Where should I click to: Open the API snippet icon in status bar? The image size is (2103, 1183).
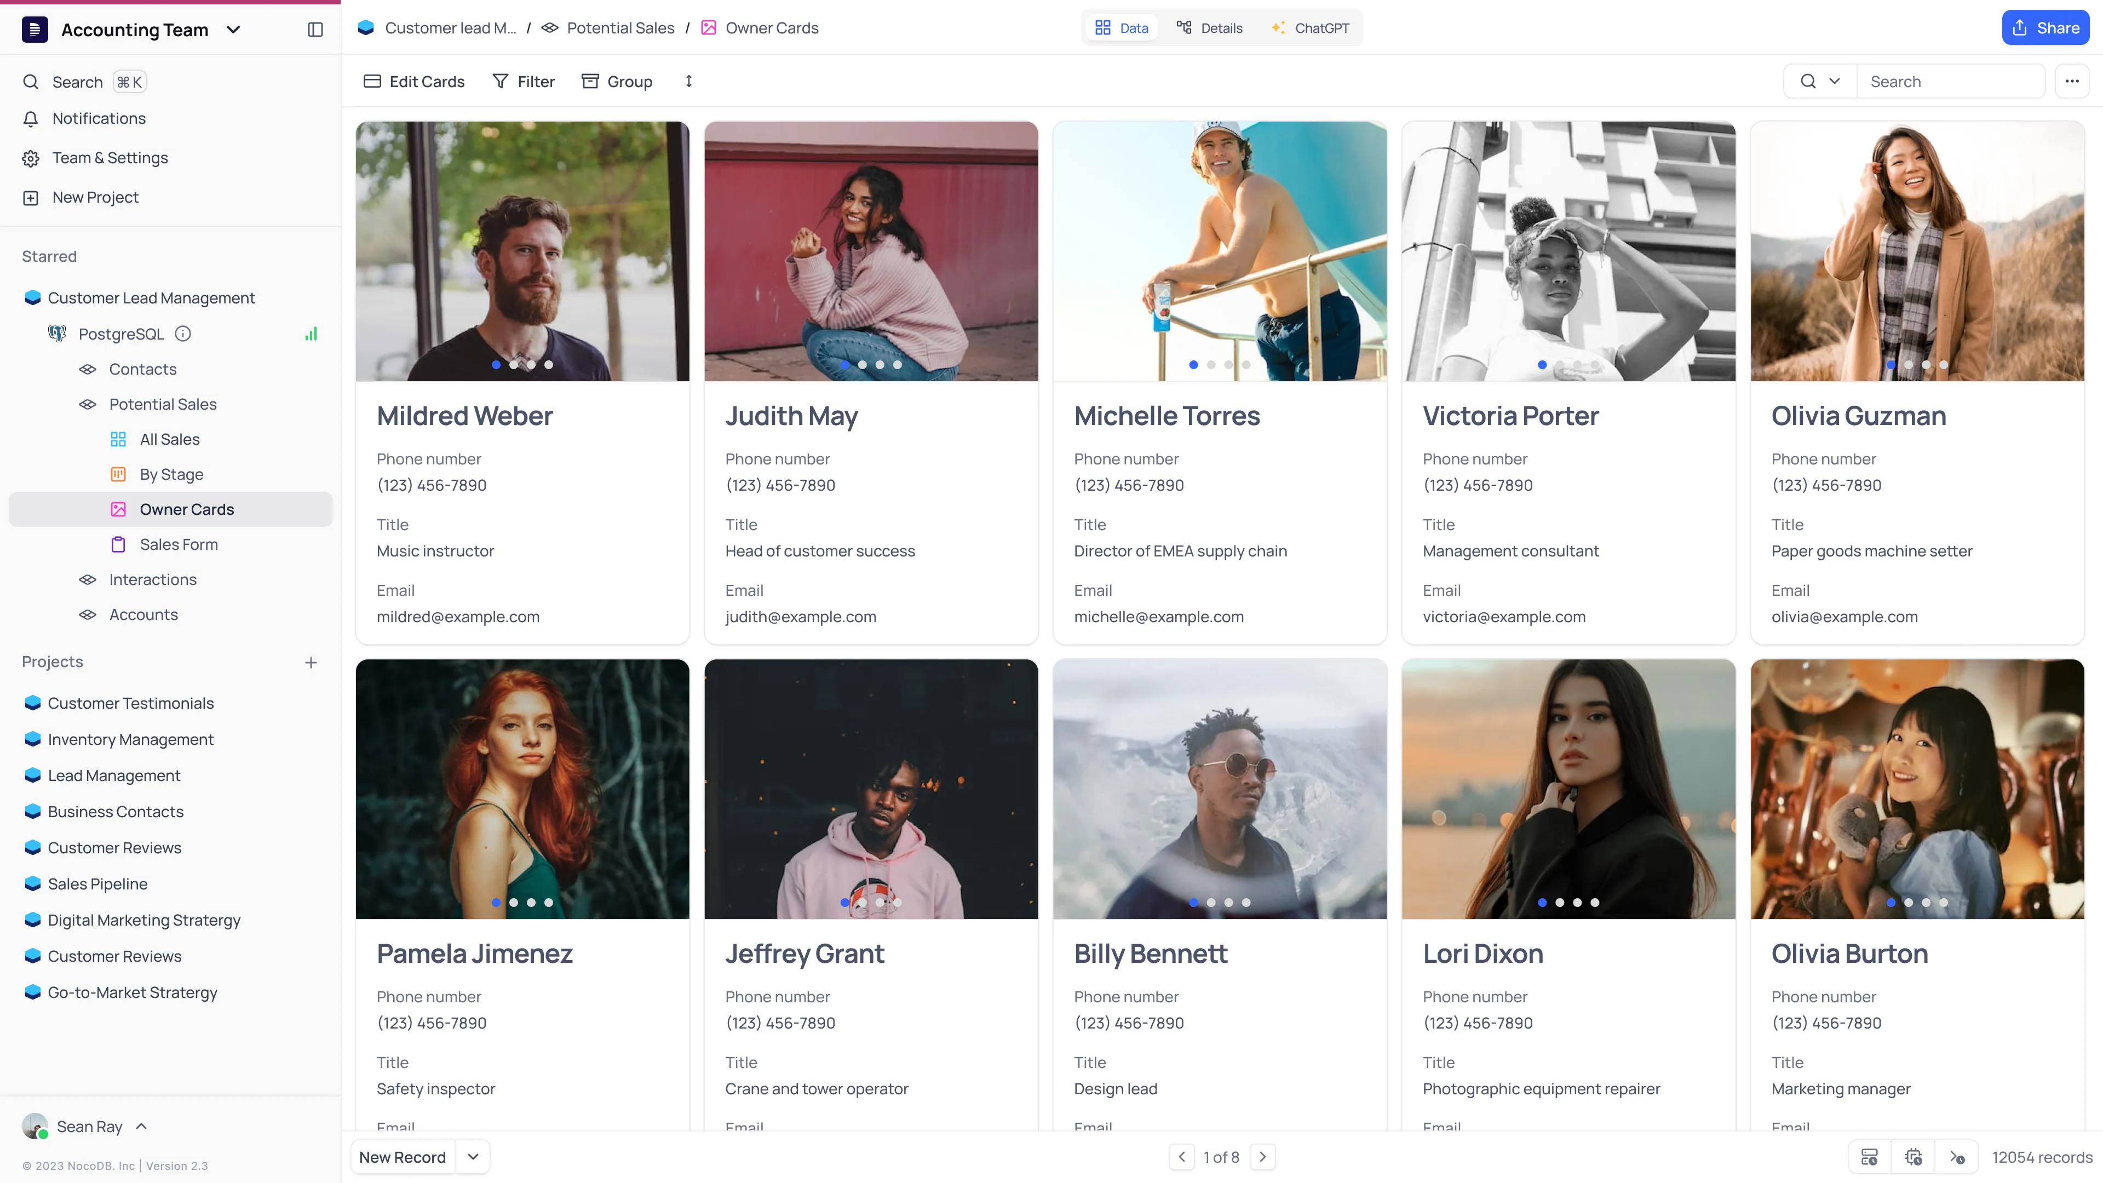pyautogui.click(x=1957, y=1157)
